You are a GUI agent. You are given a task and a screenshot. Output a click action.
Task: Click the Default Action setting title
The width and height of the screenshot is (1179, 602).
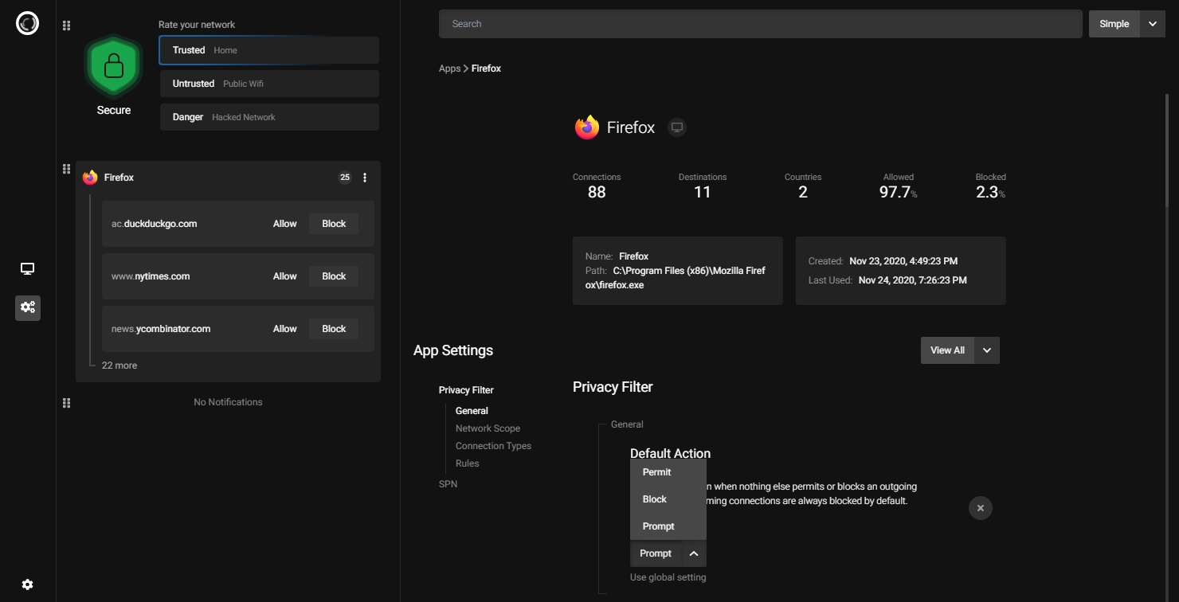coord(670,454)
